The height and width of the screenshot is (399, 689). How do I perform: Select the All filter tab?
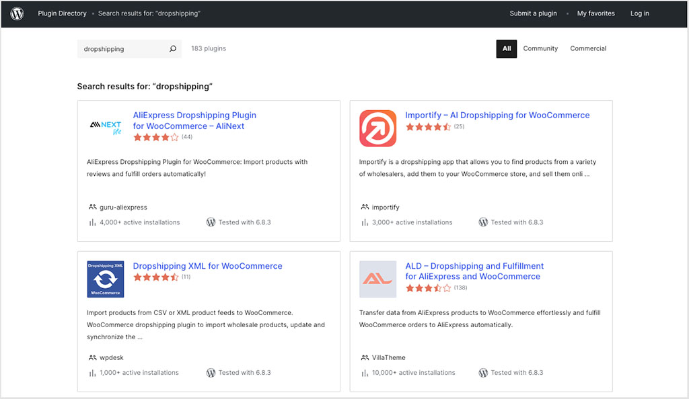pyautogui.click(x=507, y=48)
